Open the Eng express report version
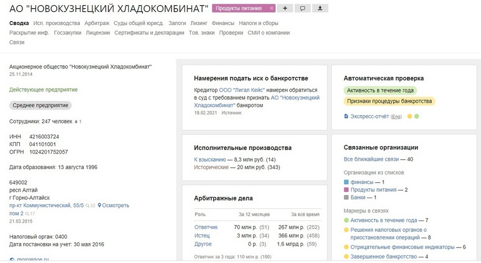 [396, 116]
